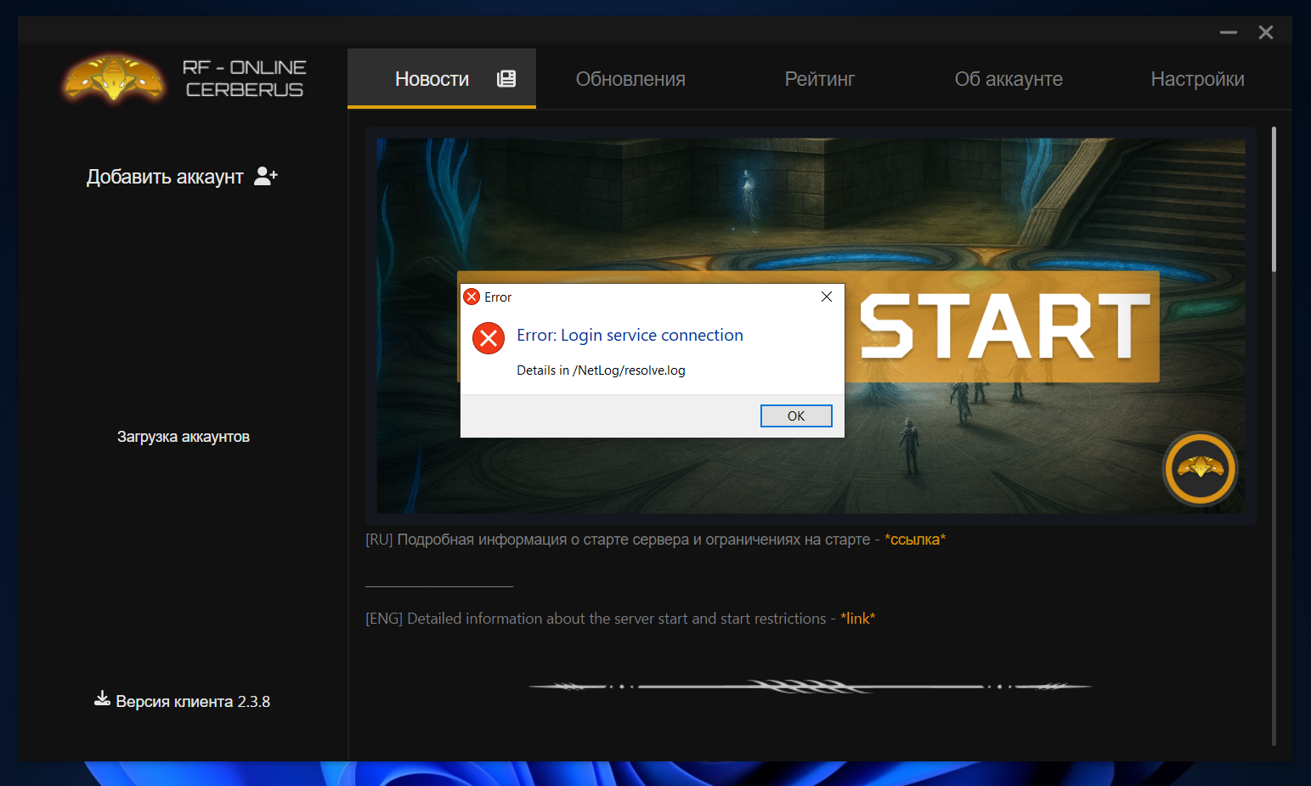
Task: Go to the Об аккаунте tab
Action: point(1009,79)
